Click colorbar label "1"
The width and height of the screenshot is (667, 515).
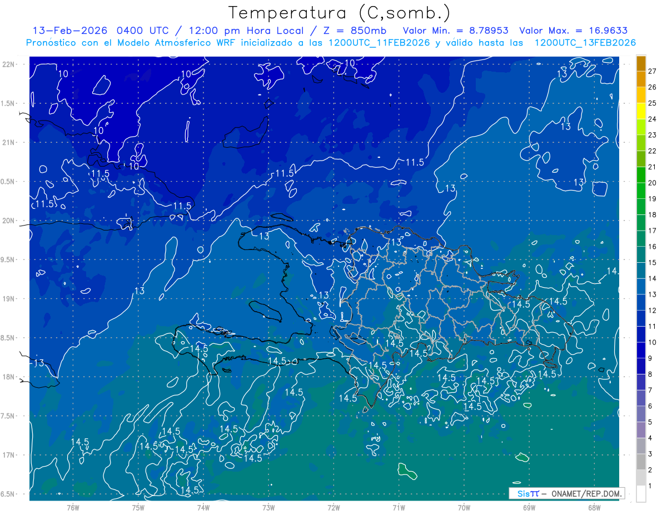tap(650, 486)
